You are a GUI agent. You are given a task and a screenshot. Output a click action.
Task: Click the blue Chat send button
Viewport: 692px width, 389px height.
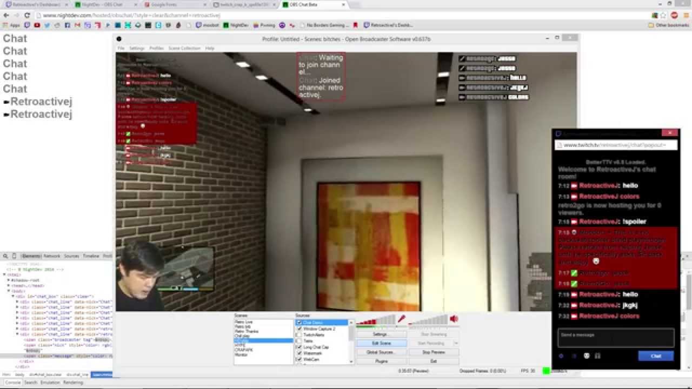[656, 356]
